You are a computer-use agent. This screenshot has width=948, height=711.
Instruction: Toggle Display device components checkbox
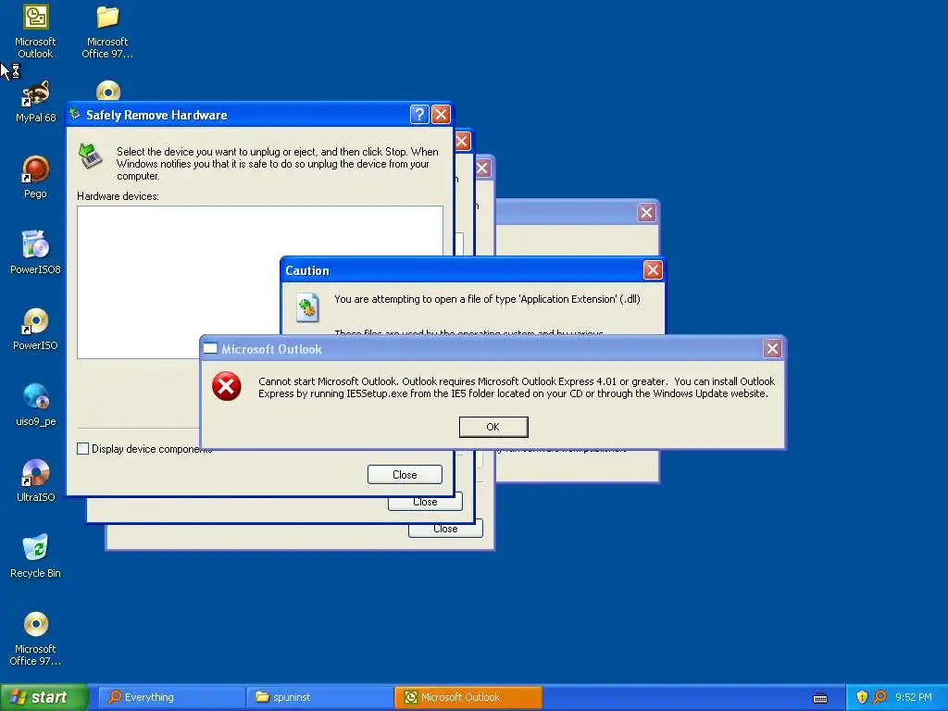(82, 449)
